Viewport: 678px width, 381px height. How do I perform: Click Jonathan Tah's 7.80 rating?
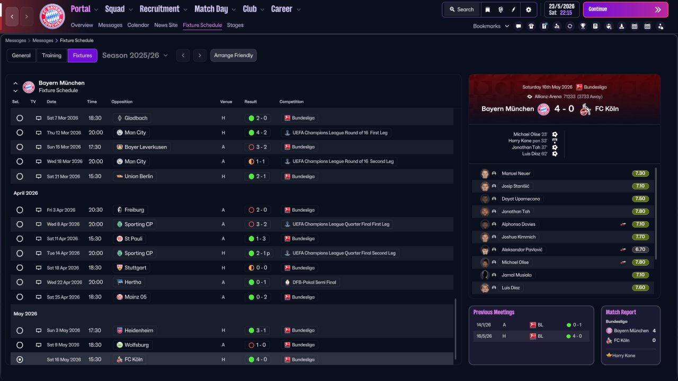coord(640,212)
